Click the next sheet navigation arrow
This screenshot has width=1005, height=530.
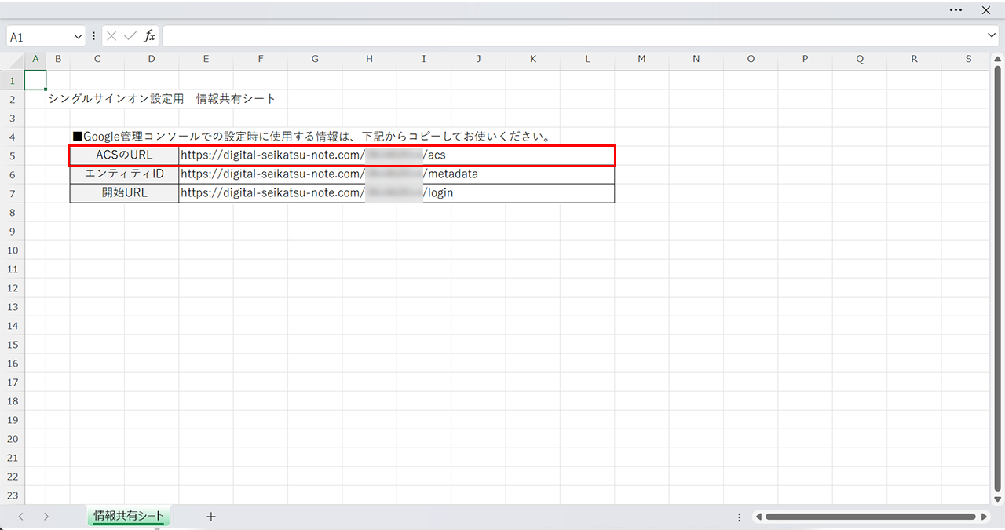[46, 516]
